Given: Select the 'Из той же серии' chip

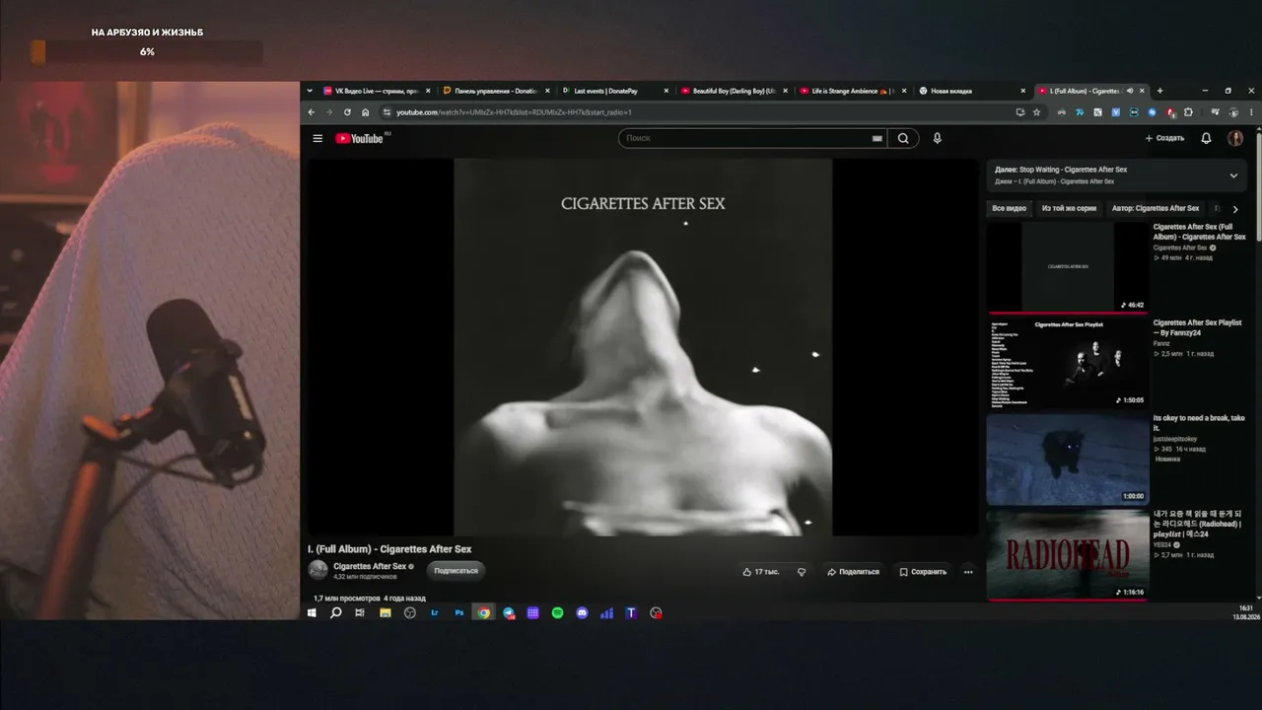Looking at the screenshot, I should pos(1069,209).
